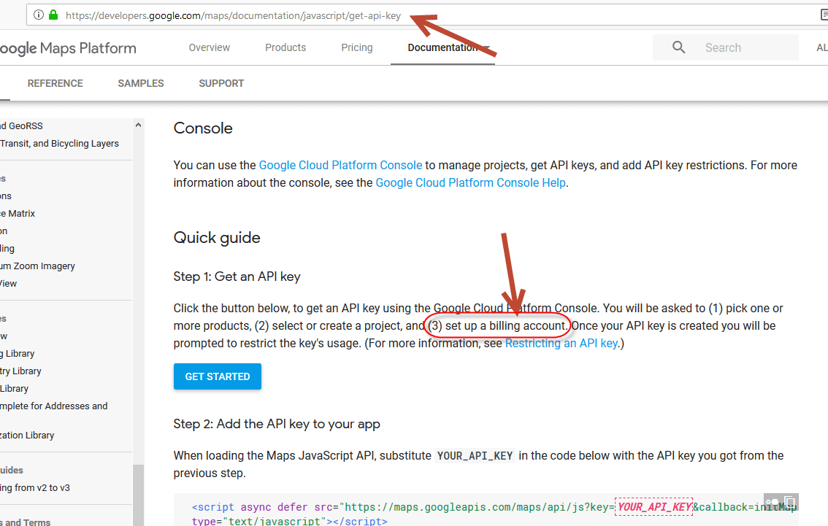Switch to the SUPPORT tab
This screenshot has width=828, height=526.
click(x=221, y=83)
